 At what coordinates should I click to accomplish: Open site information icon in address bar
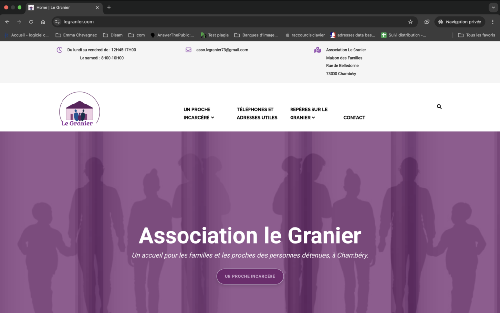(x=57, y=22)
